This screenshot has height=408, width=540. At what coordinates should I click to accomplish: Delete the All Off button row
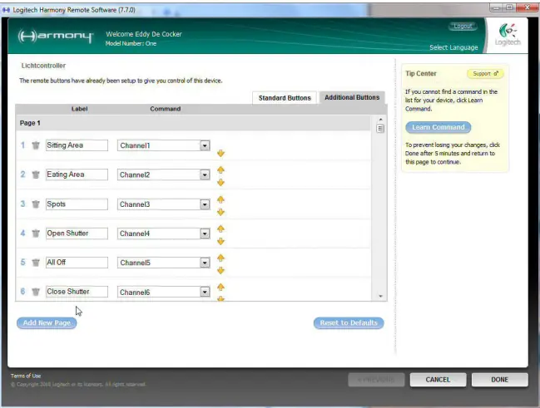tap(36, 263)
